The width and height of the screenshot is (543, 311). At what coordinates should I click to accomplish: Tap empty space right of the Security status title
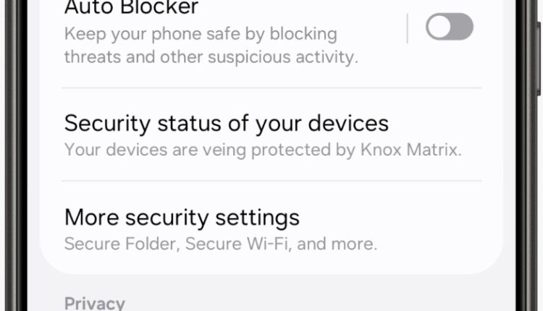[x=442, y=123]
